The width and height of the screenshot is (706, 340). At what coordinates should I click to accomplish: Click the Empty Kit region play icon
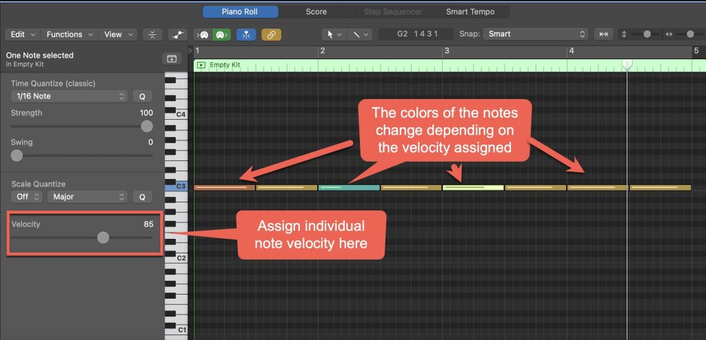(x=201, y=65)
